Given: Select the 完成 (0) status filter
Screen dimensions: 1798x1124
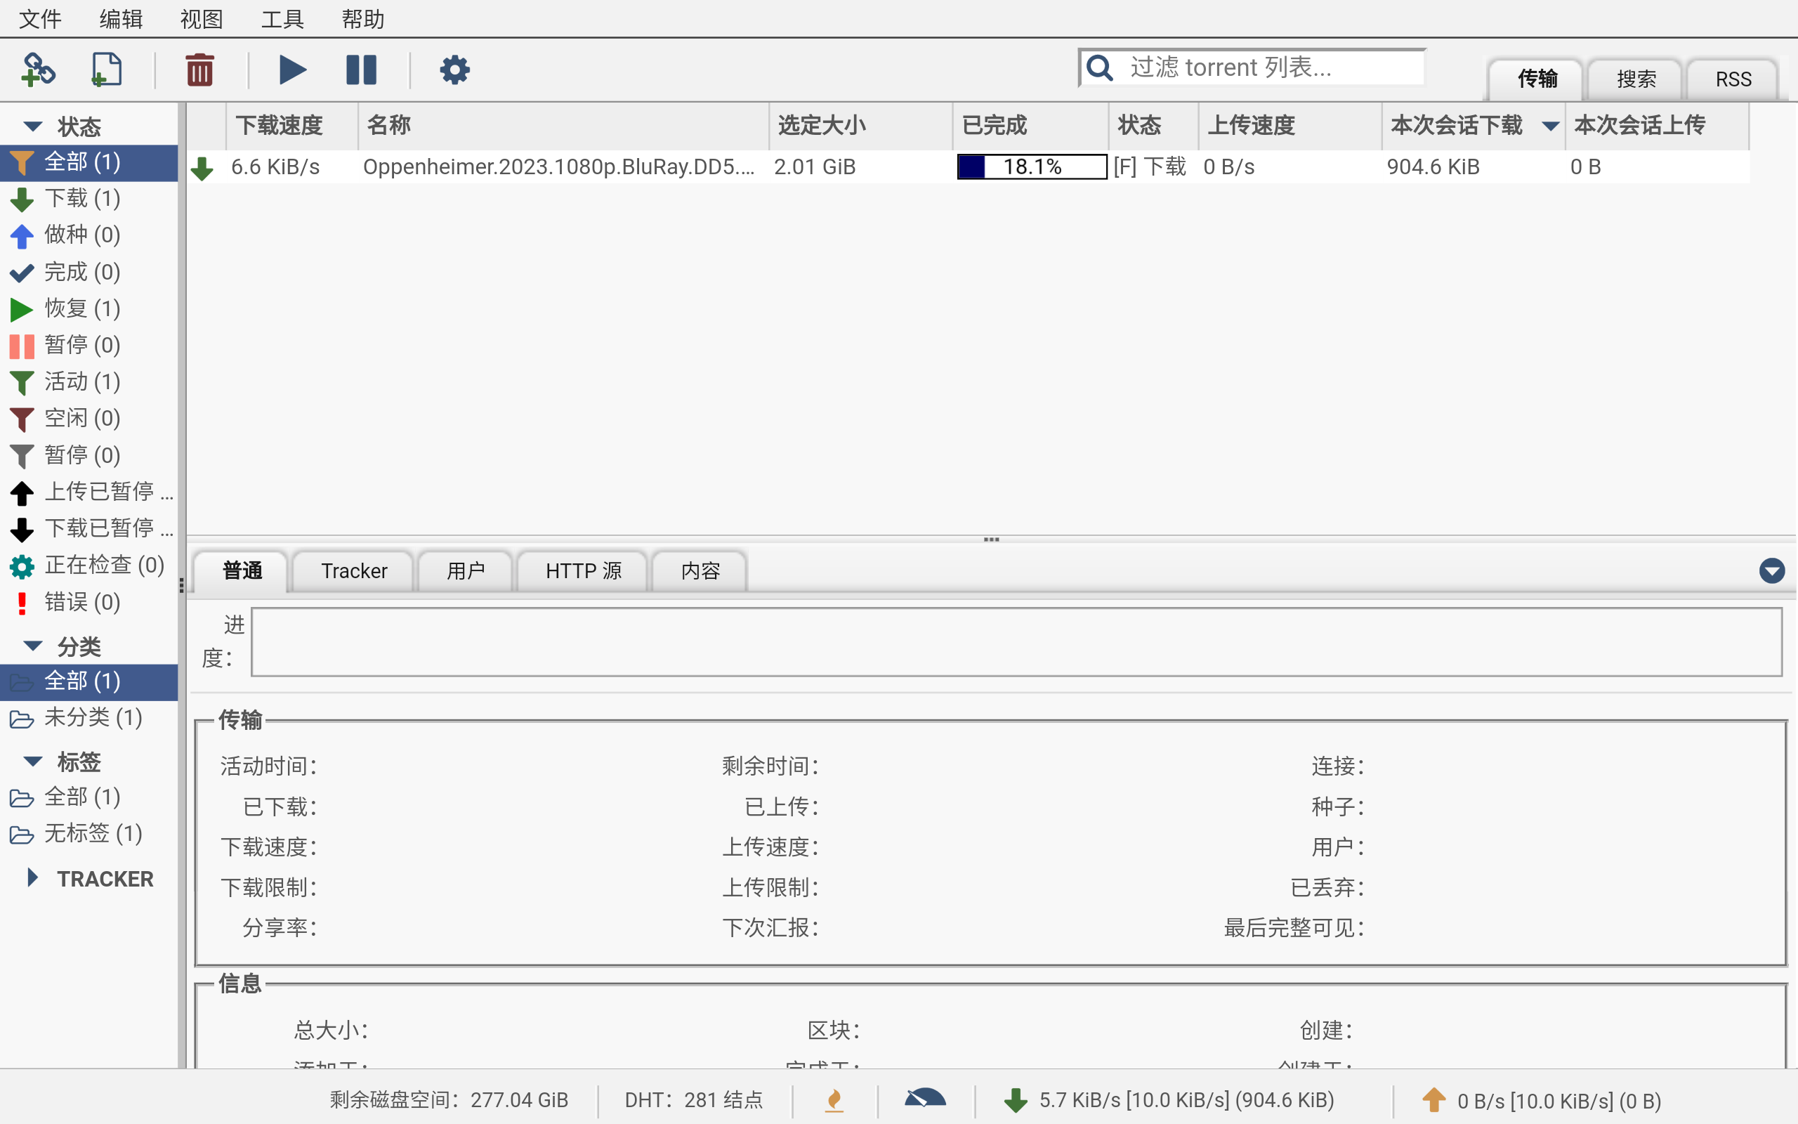Looking at the screenshot, I should pyautogui.click(x=89, y=272).
